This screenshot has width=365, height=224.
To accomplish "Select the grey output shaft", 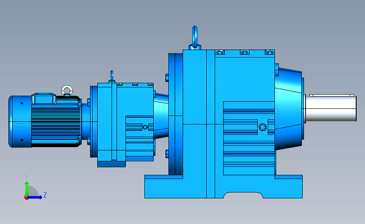I will point(330,108).
